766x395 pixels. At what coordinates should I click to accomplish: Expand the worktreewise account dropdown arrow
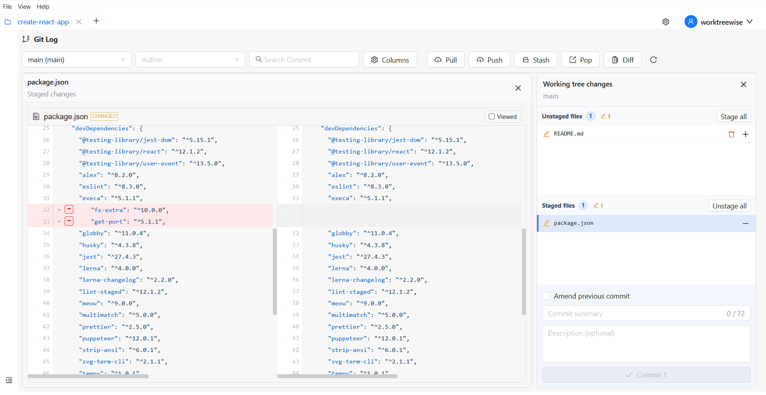[750, 22]
